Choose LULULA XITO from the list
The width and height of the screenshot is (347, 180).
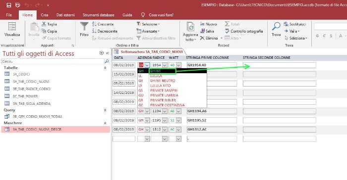tap(172, 86)
